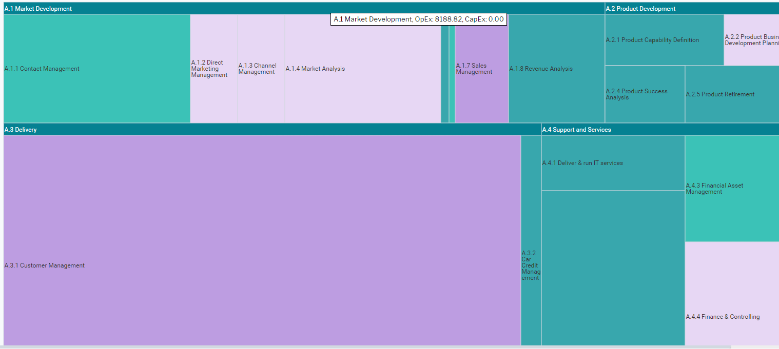Select the A.2.1 Product Capability Definition tile
The height and width of the screenshot is (349, 779).
664,40
